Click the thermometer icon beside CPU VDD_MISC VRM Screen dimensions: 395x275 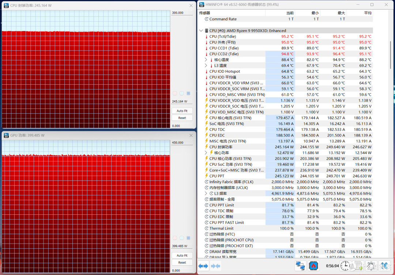click(x=207, y=95)
